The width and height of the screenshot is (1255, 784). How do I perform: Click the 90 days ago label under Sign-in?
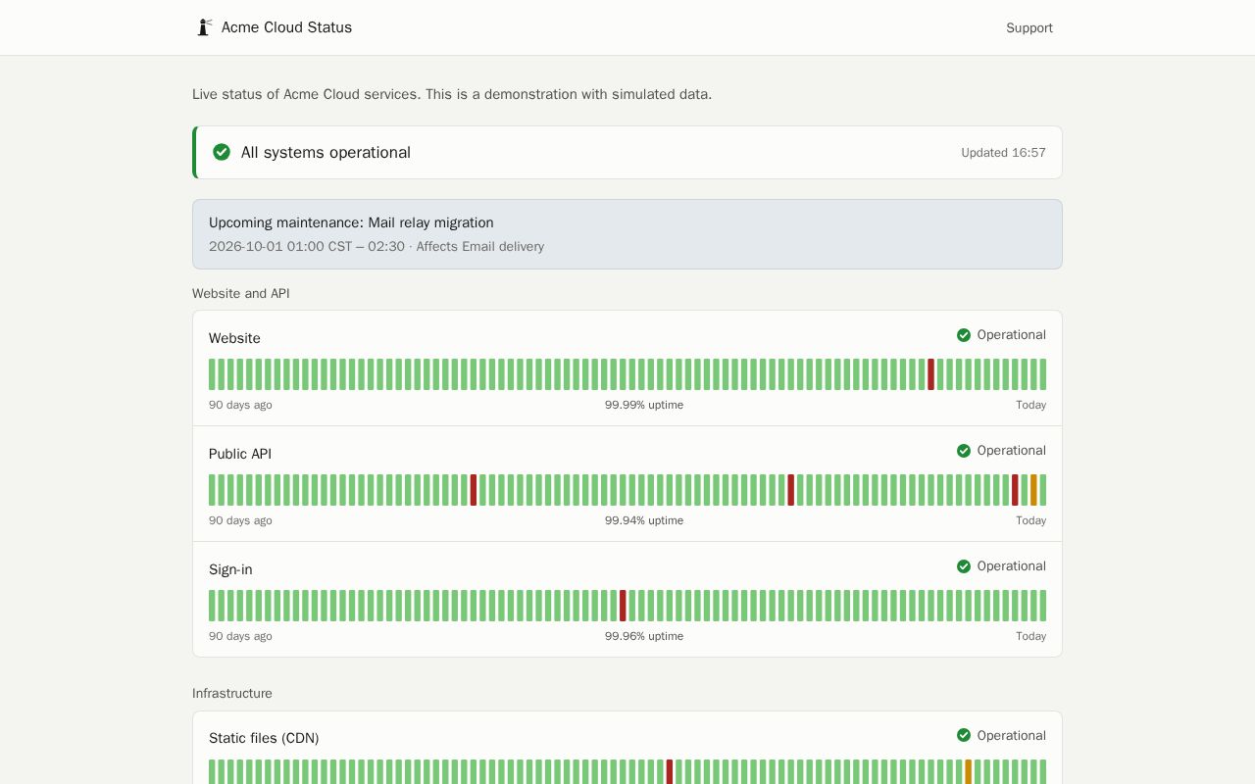(240, 636)
